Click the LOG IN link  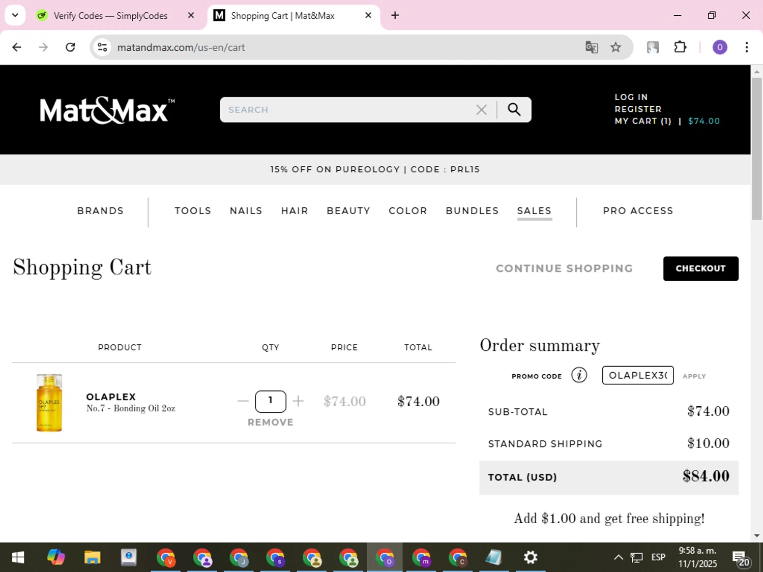tap(631, 97)
